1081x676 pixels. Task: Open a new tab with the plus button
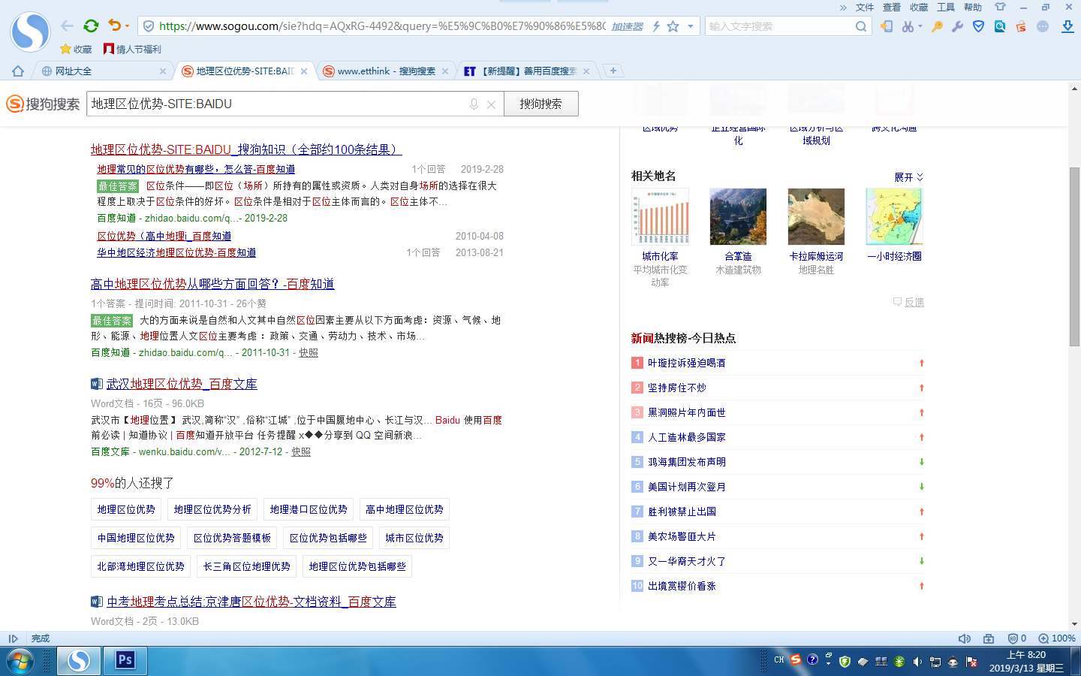613,71
